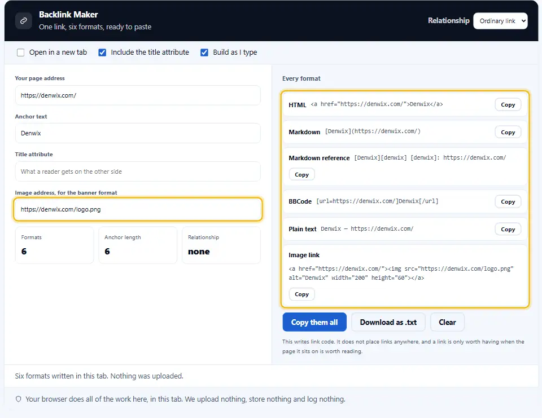The height and width of the screenshot is (418, 542).
Task: Clear all the fields
Action: point(447,322)
